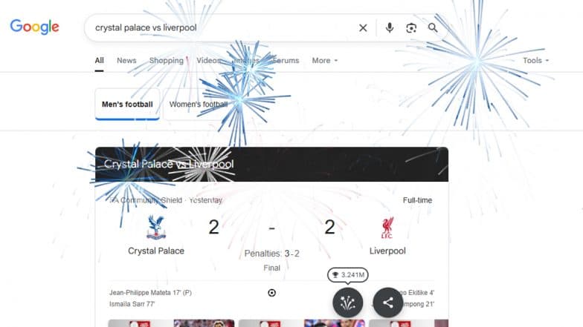Viewport: 583px width, 327px height.
Task: Open Google Lens image search icon
Action: 411,28
